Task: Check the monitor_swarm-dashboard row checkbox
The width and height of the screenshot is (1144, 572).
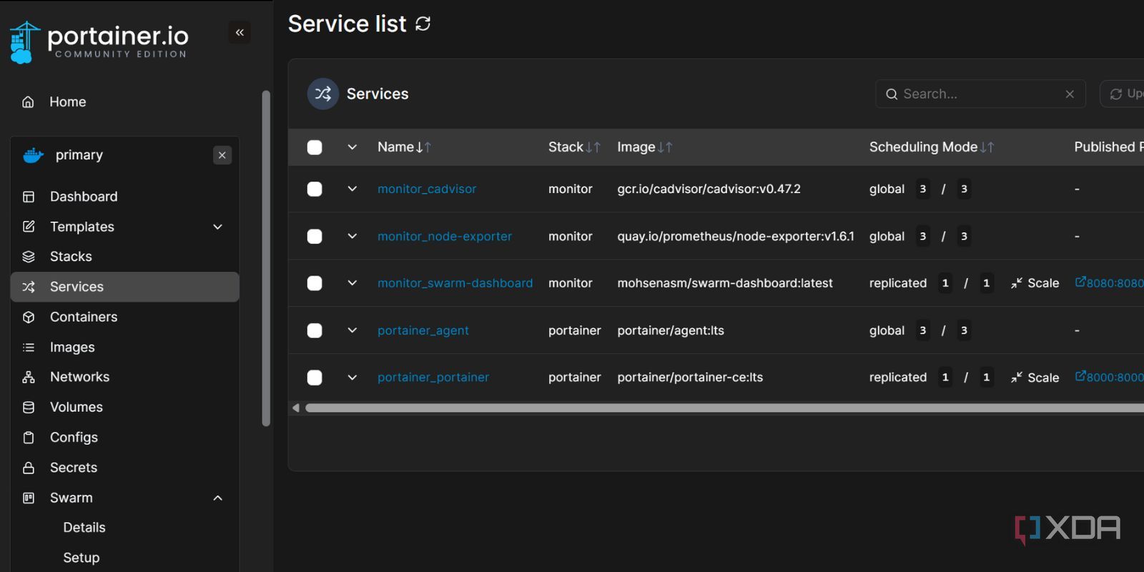Action: [315, 283]
